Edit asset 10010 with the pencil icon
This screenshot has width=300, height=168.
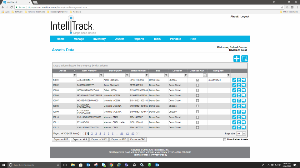(x=234, y=117)
